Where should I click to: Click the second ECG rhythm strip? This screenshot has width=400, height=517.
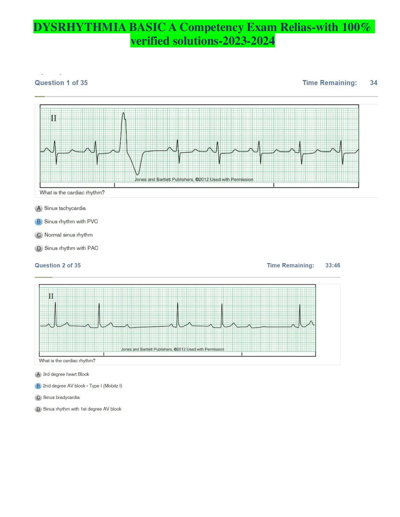(x=177, y=320)
